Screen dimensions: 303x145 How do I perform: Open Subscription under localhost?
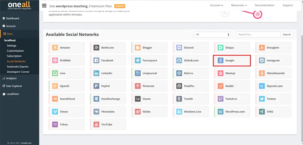point(14,56)
